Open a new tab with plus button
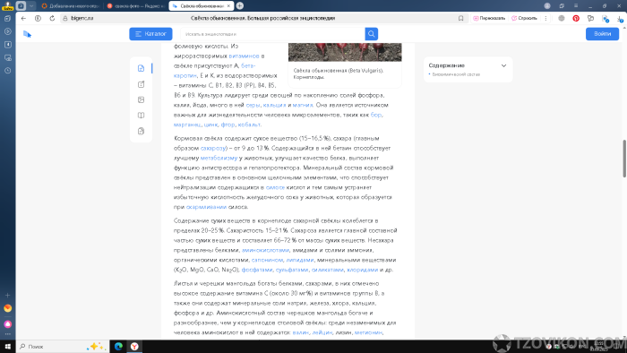This screenshot has width=627, height=353. (x=240, y=6)
